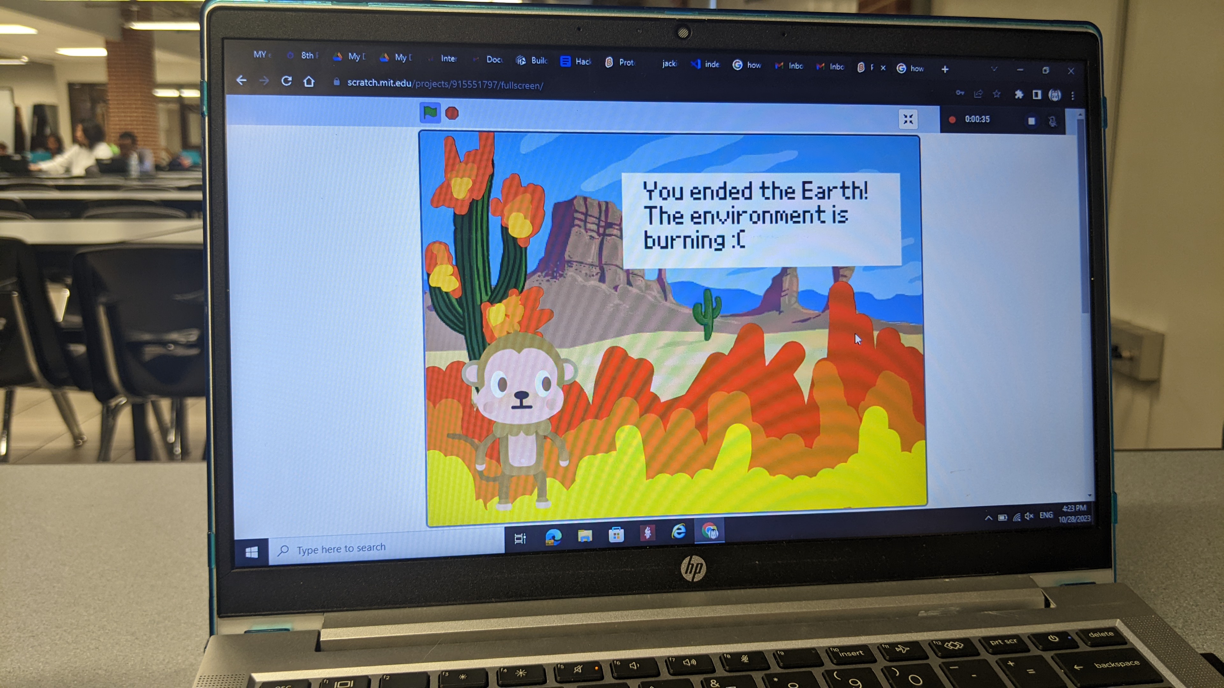This screenshot has height=688, width=1224.
Task: Reload the Scratch project page
Action: (x=286, y=81)
